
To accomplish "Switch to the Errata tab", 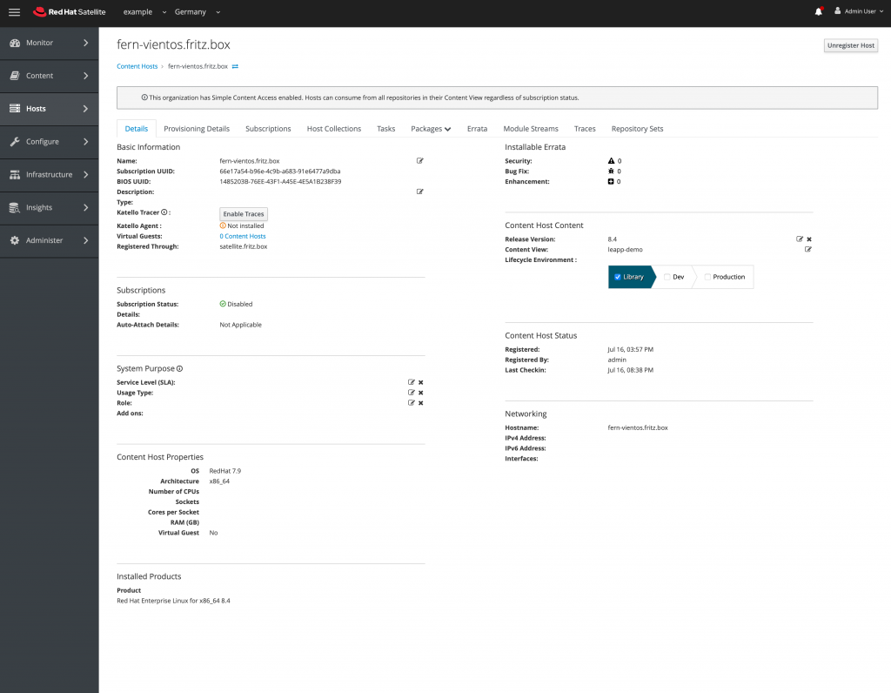I will click(478, 129).
